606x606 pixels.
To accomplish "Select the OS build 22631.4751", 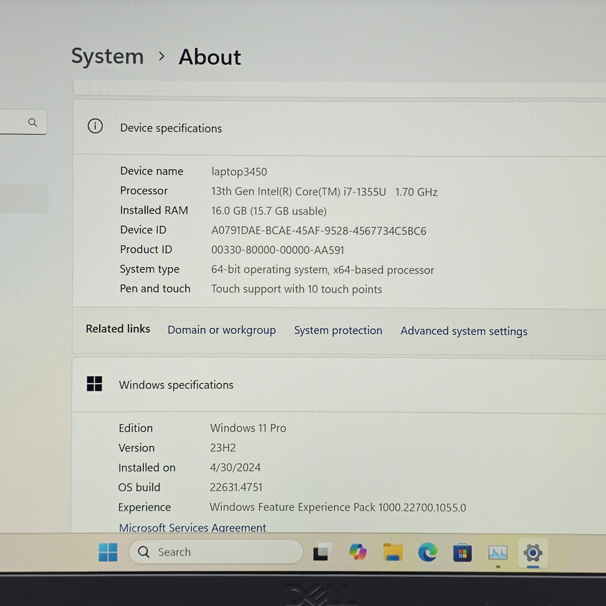I will [x=236, y=487].
